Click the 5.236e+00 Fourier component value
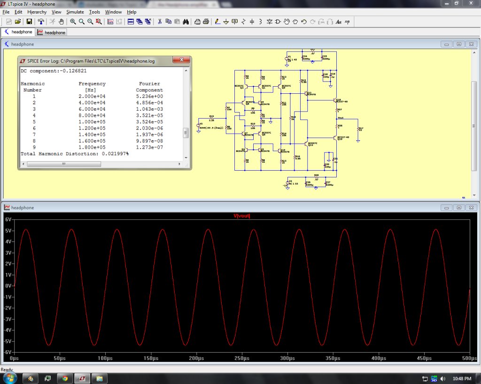The image size is (481, 384). click(x=149, y=96)
